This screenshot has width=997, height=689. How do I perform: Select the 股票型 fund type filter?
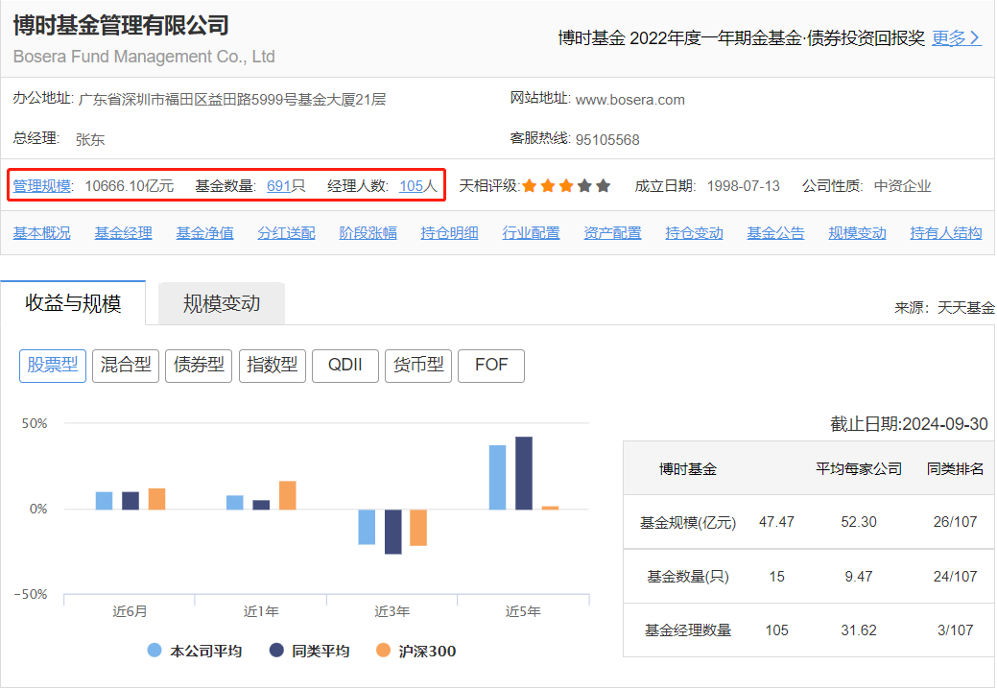[53, 366]
